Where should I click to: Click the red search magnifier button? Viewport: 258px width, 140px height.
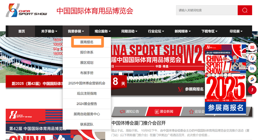245,10
